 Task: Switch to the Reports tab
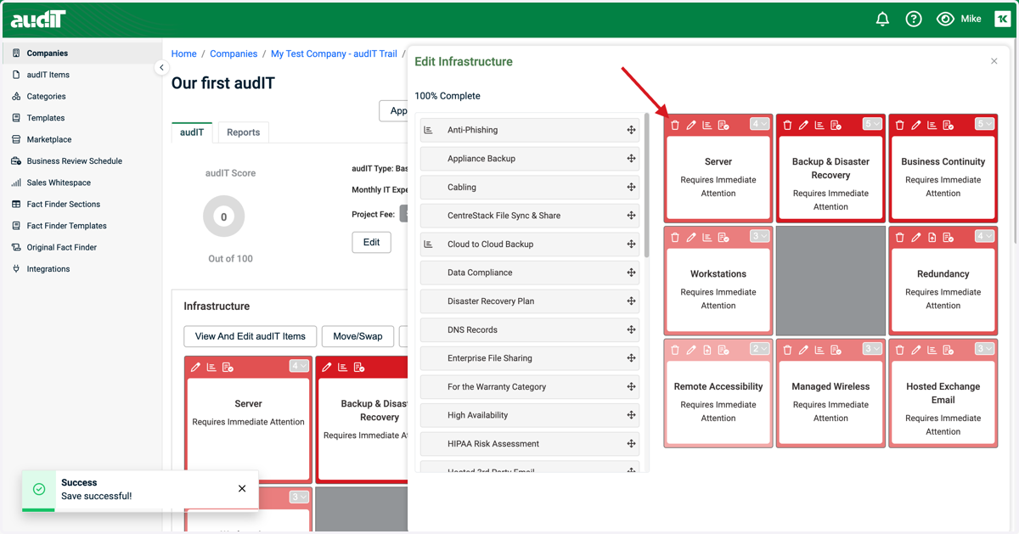coord(243,132)
